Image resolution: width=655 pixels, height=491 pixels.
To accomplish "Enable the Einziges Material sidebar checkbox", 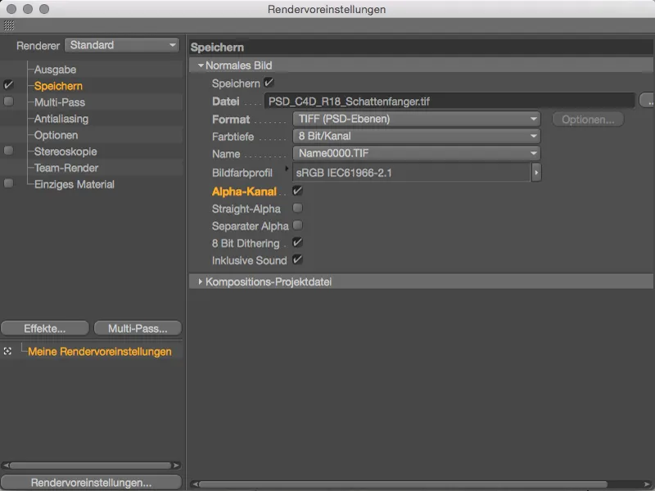I will pos(8,183).
